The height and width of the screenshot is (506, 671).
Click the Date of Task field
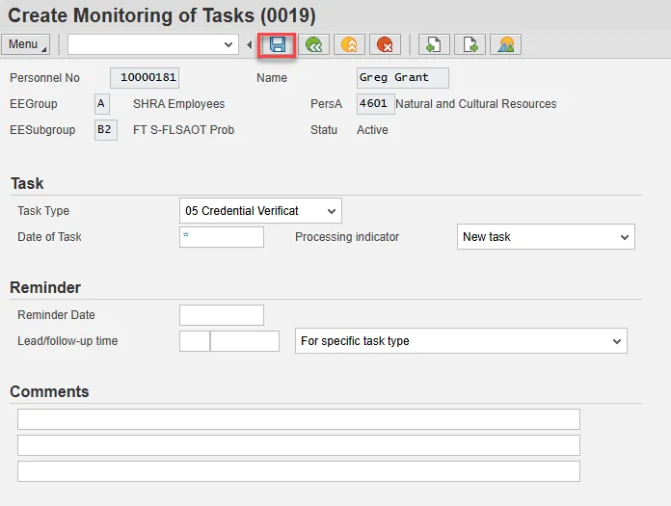[222, 237]
